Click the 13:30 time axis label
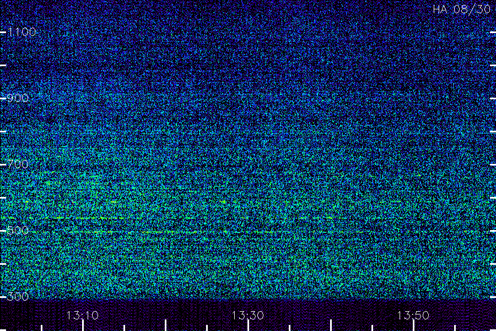496x331 pixels. tap(247, 316)
